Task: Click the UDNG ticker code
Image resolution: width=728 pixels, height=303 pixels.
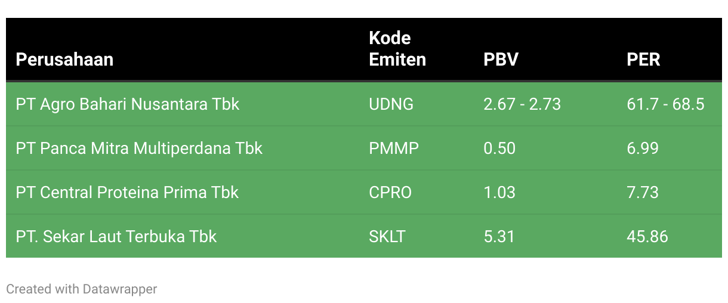Action: click(391, 104)
